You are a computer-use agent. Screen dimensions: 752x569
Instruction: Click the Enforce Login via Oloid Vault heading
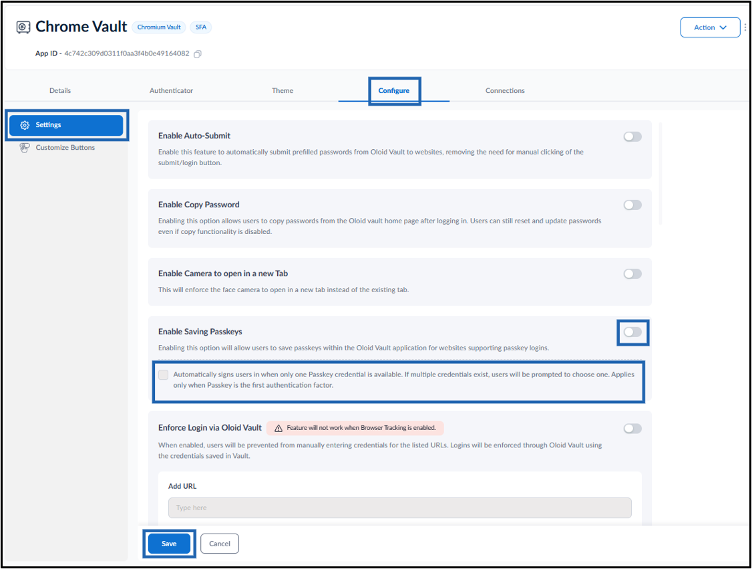point(210,427)
